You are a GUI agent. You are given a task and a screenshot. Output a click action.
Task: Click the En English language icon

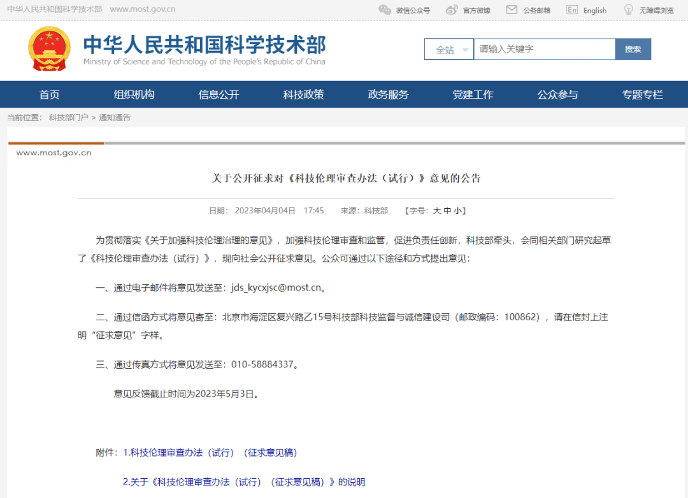click(573, 10)
